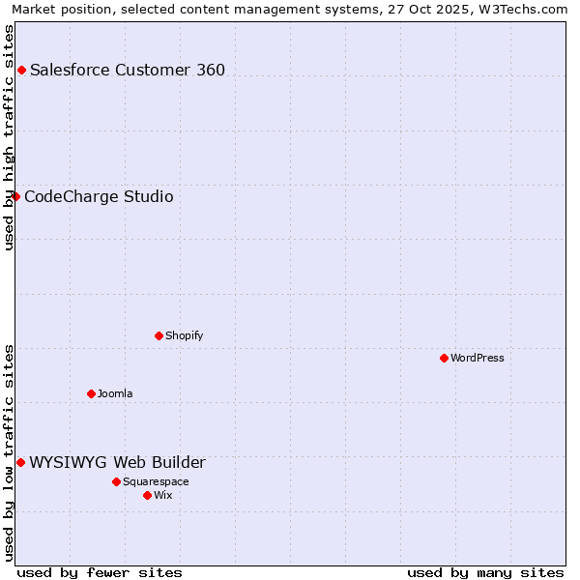This screenshot has height=580, width=580.
Task: Click the WordPress text label
Action: 478,358
